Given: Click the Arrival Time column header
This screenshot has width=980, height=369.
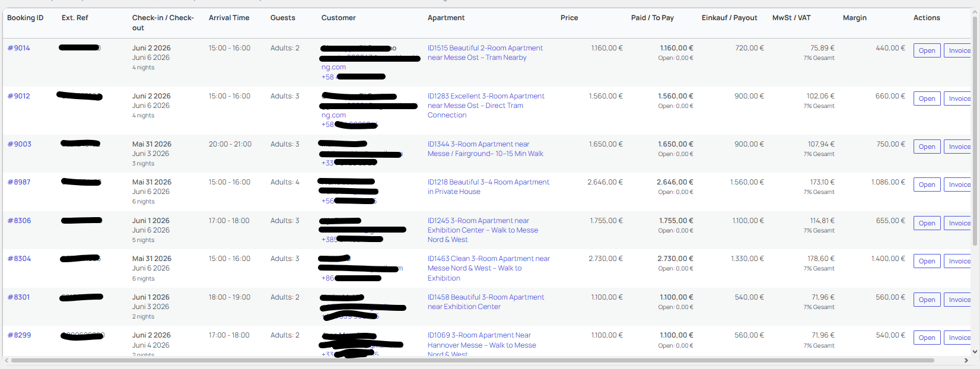Looking at the screenshot, I should (x=229, y=18).
